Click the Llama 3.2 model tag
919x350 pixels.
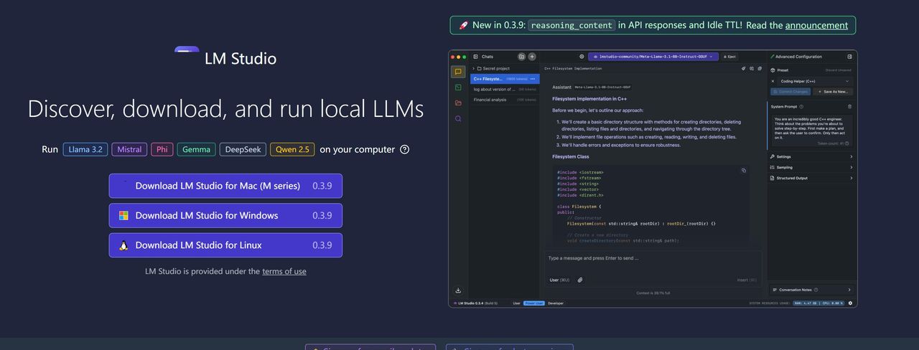coord(85,149)
